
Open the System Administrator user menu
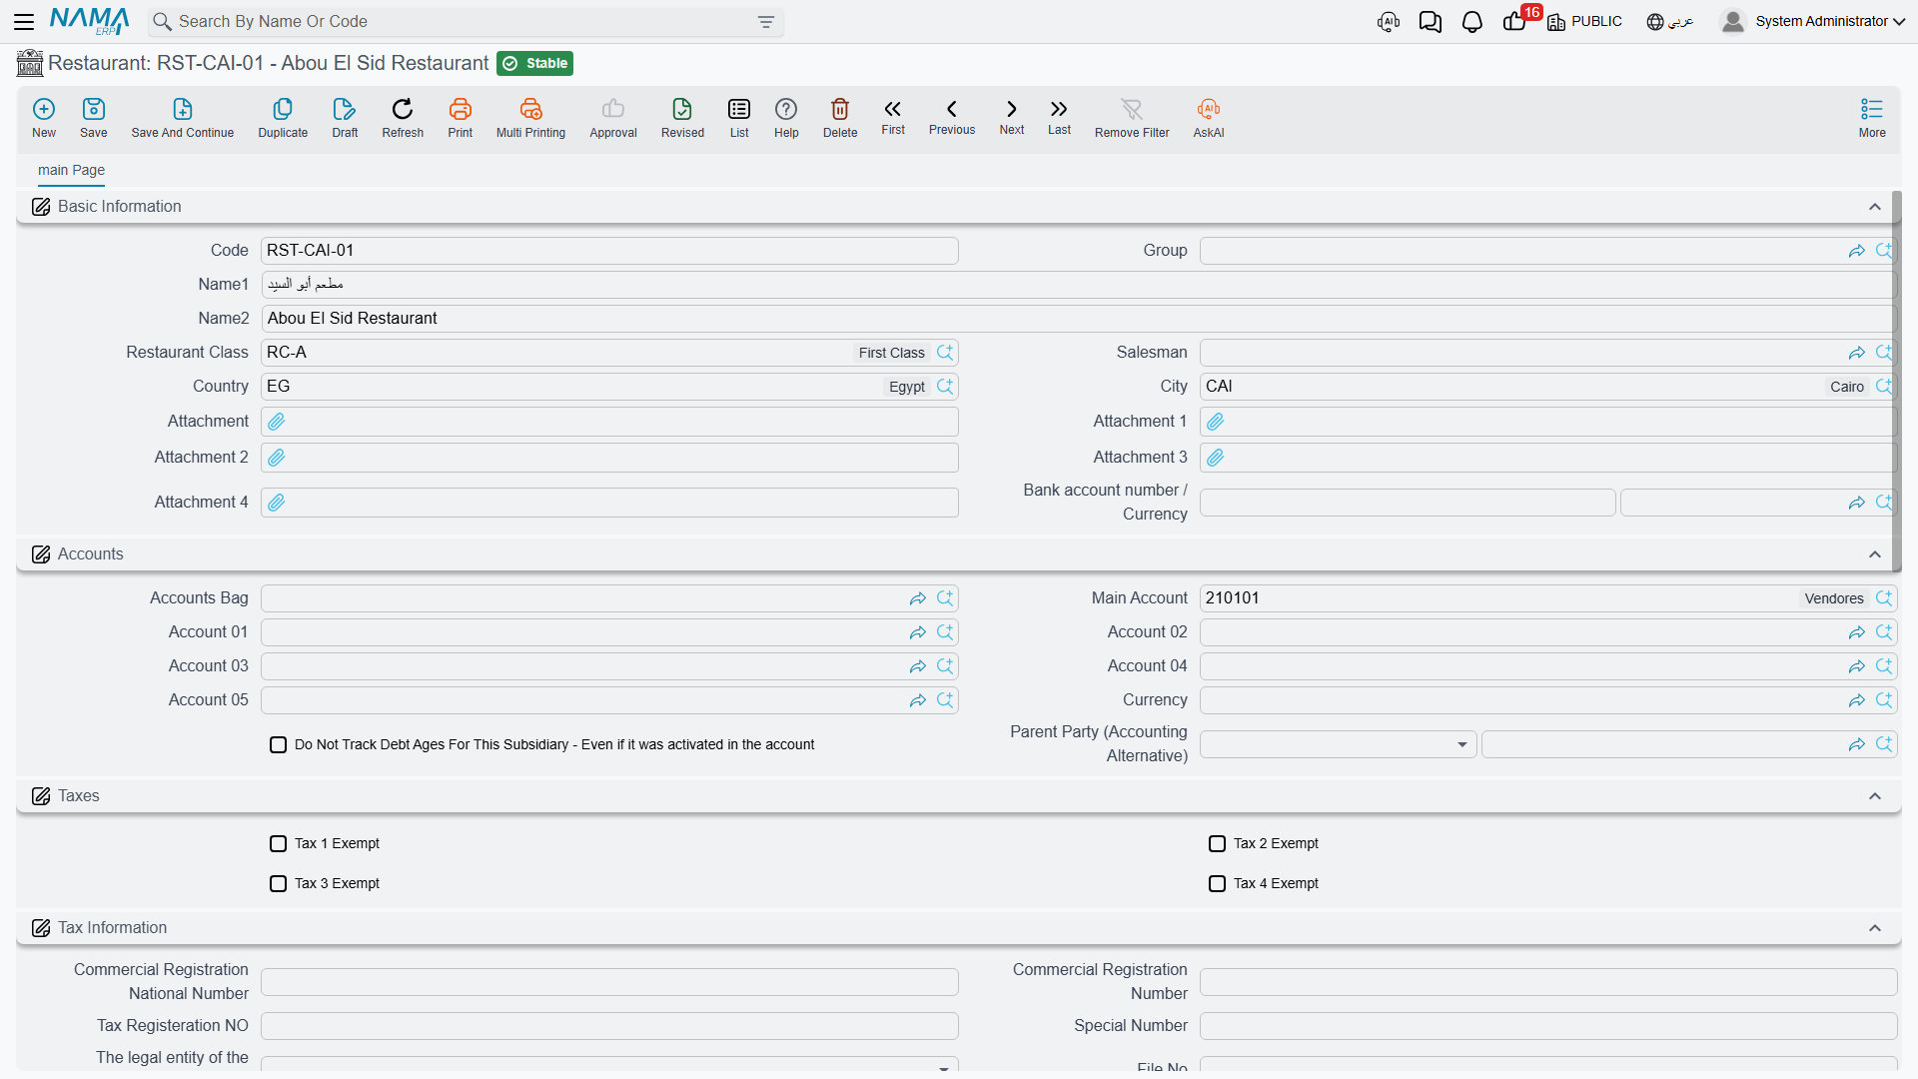tap(1813, 22)
